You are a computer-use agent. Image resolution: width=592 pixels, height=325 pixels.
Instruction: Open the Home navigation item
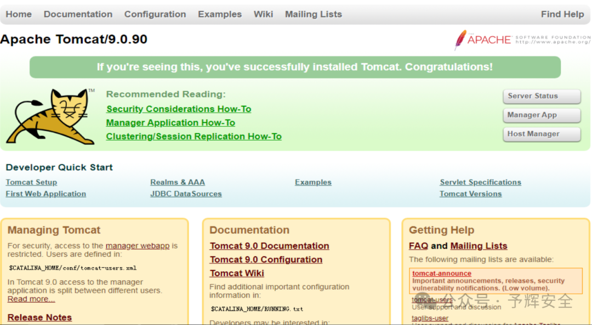tap(19, 14)
